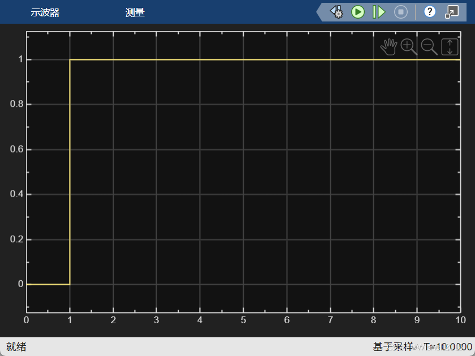Open the 示波器 tab
475x356 pixels.
[45, 12]
